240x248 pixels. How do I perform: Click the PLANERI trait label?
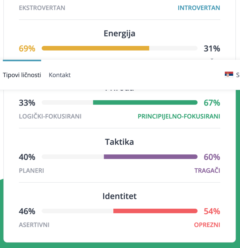coord(31,171)
